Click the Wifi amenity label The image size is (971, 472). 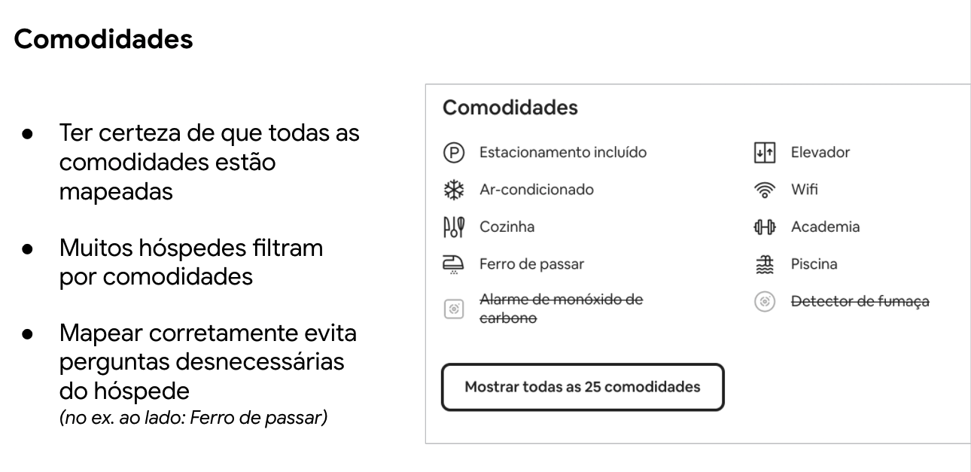[804, 190]
